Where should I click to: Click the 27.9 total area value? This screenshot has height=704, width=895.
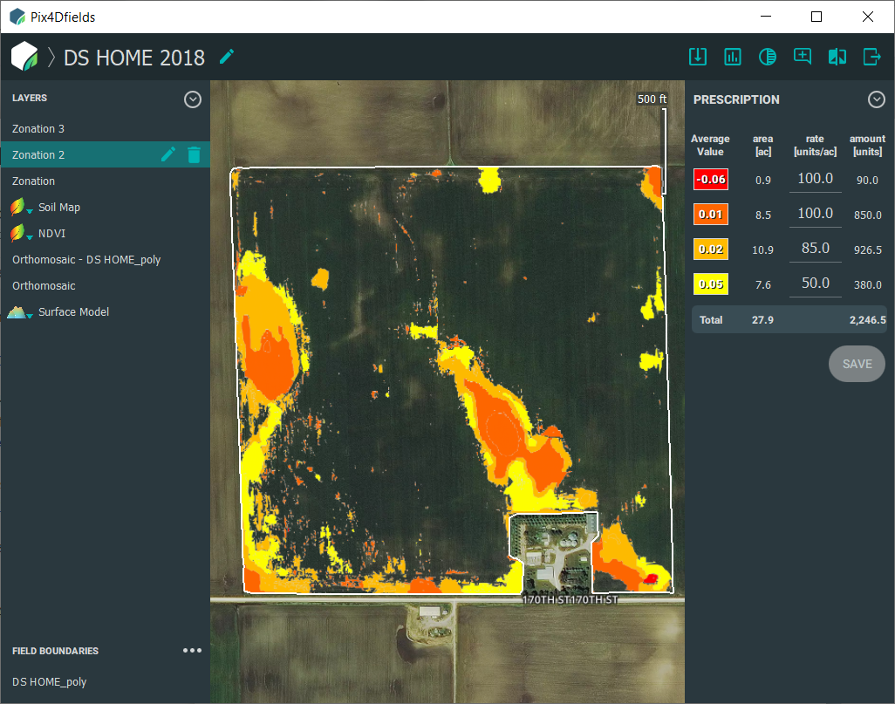[762, 320]
